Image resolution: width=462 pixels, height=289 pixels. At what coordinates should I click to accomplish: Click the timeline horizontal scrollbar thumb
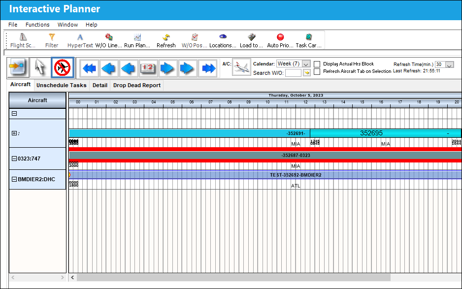pos(233,278)
